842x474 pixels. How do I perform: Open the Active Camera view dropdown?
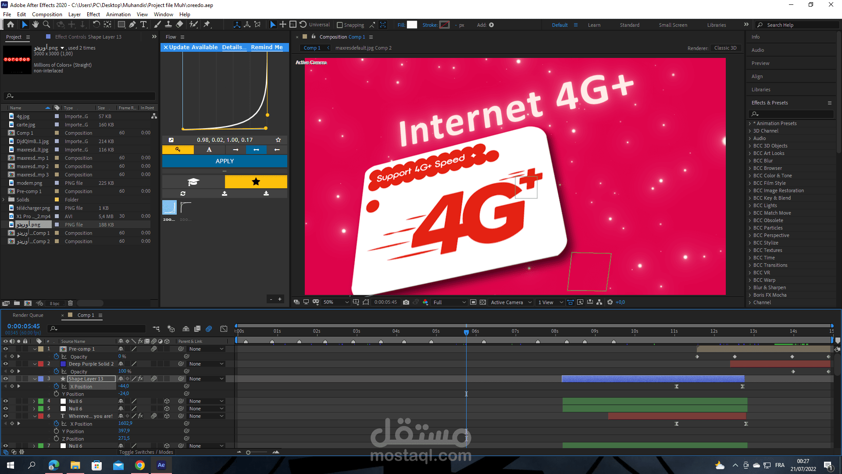pyautogui.click(x=511, y=302)
